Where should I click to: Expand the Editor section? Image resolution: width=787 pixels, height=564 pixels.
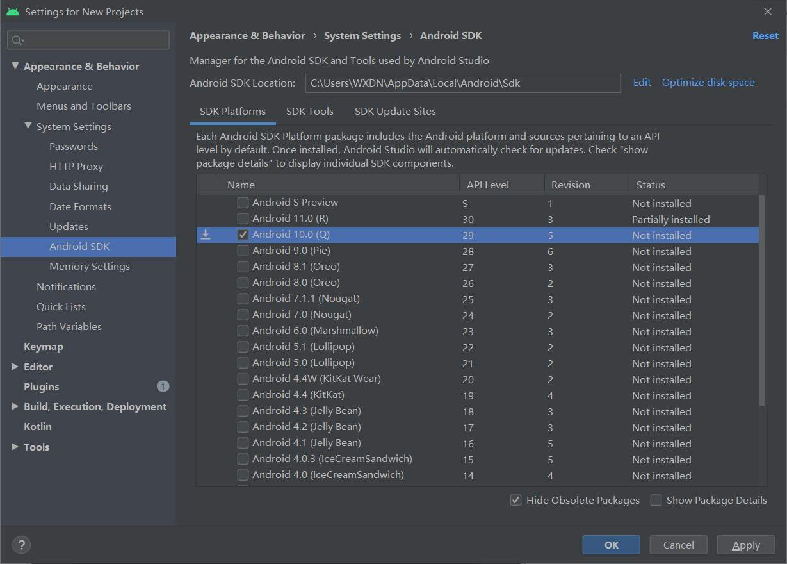point(15,367)
